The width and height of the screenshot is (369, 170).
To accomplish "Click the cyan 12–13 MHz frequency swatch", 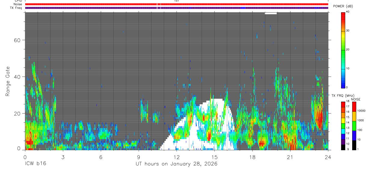I will (343, 131).
